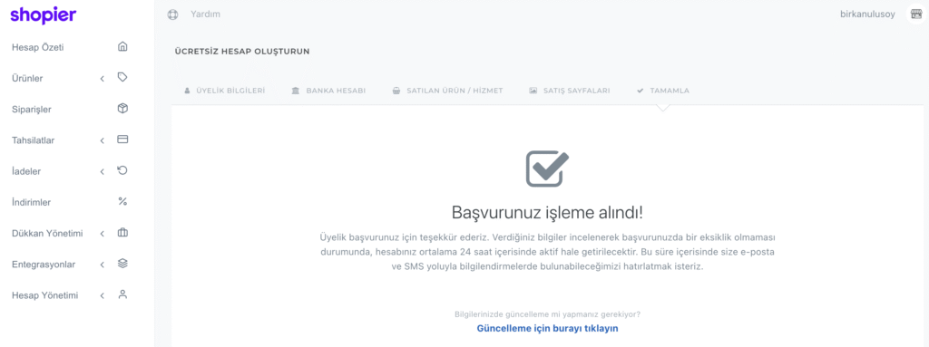The width and height of the screenshot is (929, 347).
Task: Click the help lifebuoy icon
Action: tap(173, 14)
